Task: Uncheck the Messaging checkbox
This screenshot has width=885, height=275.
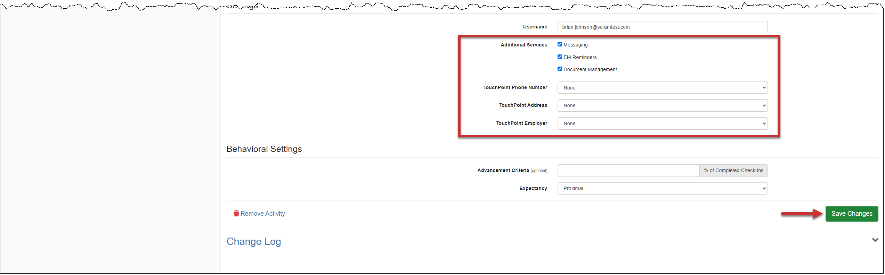Action: tap(560, 44)
